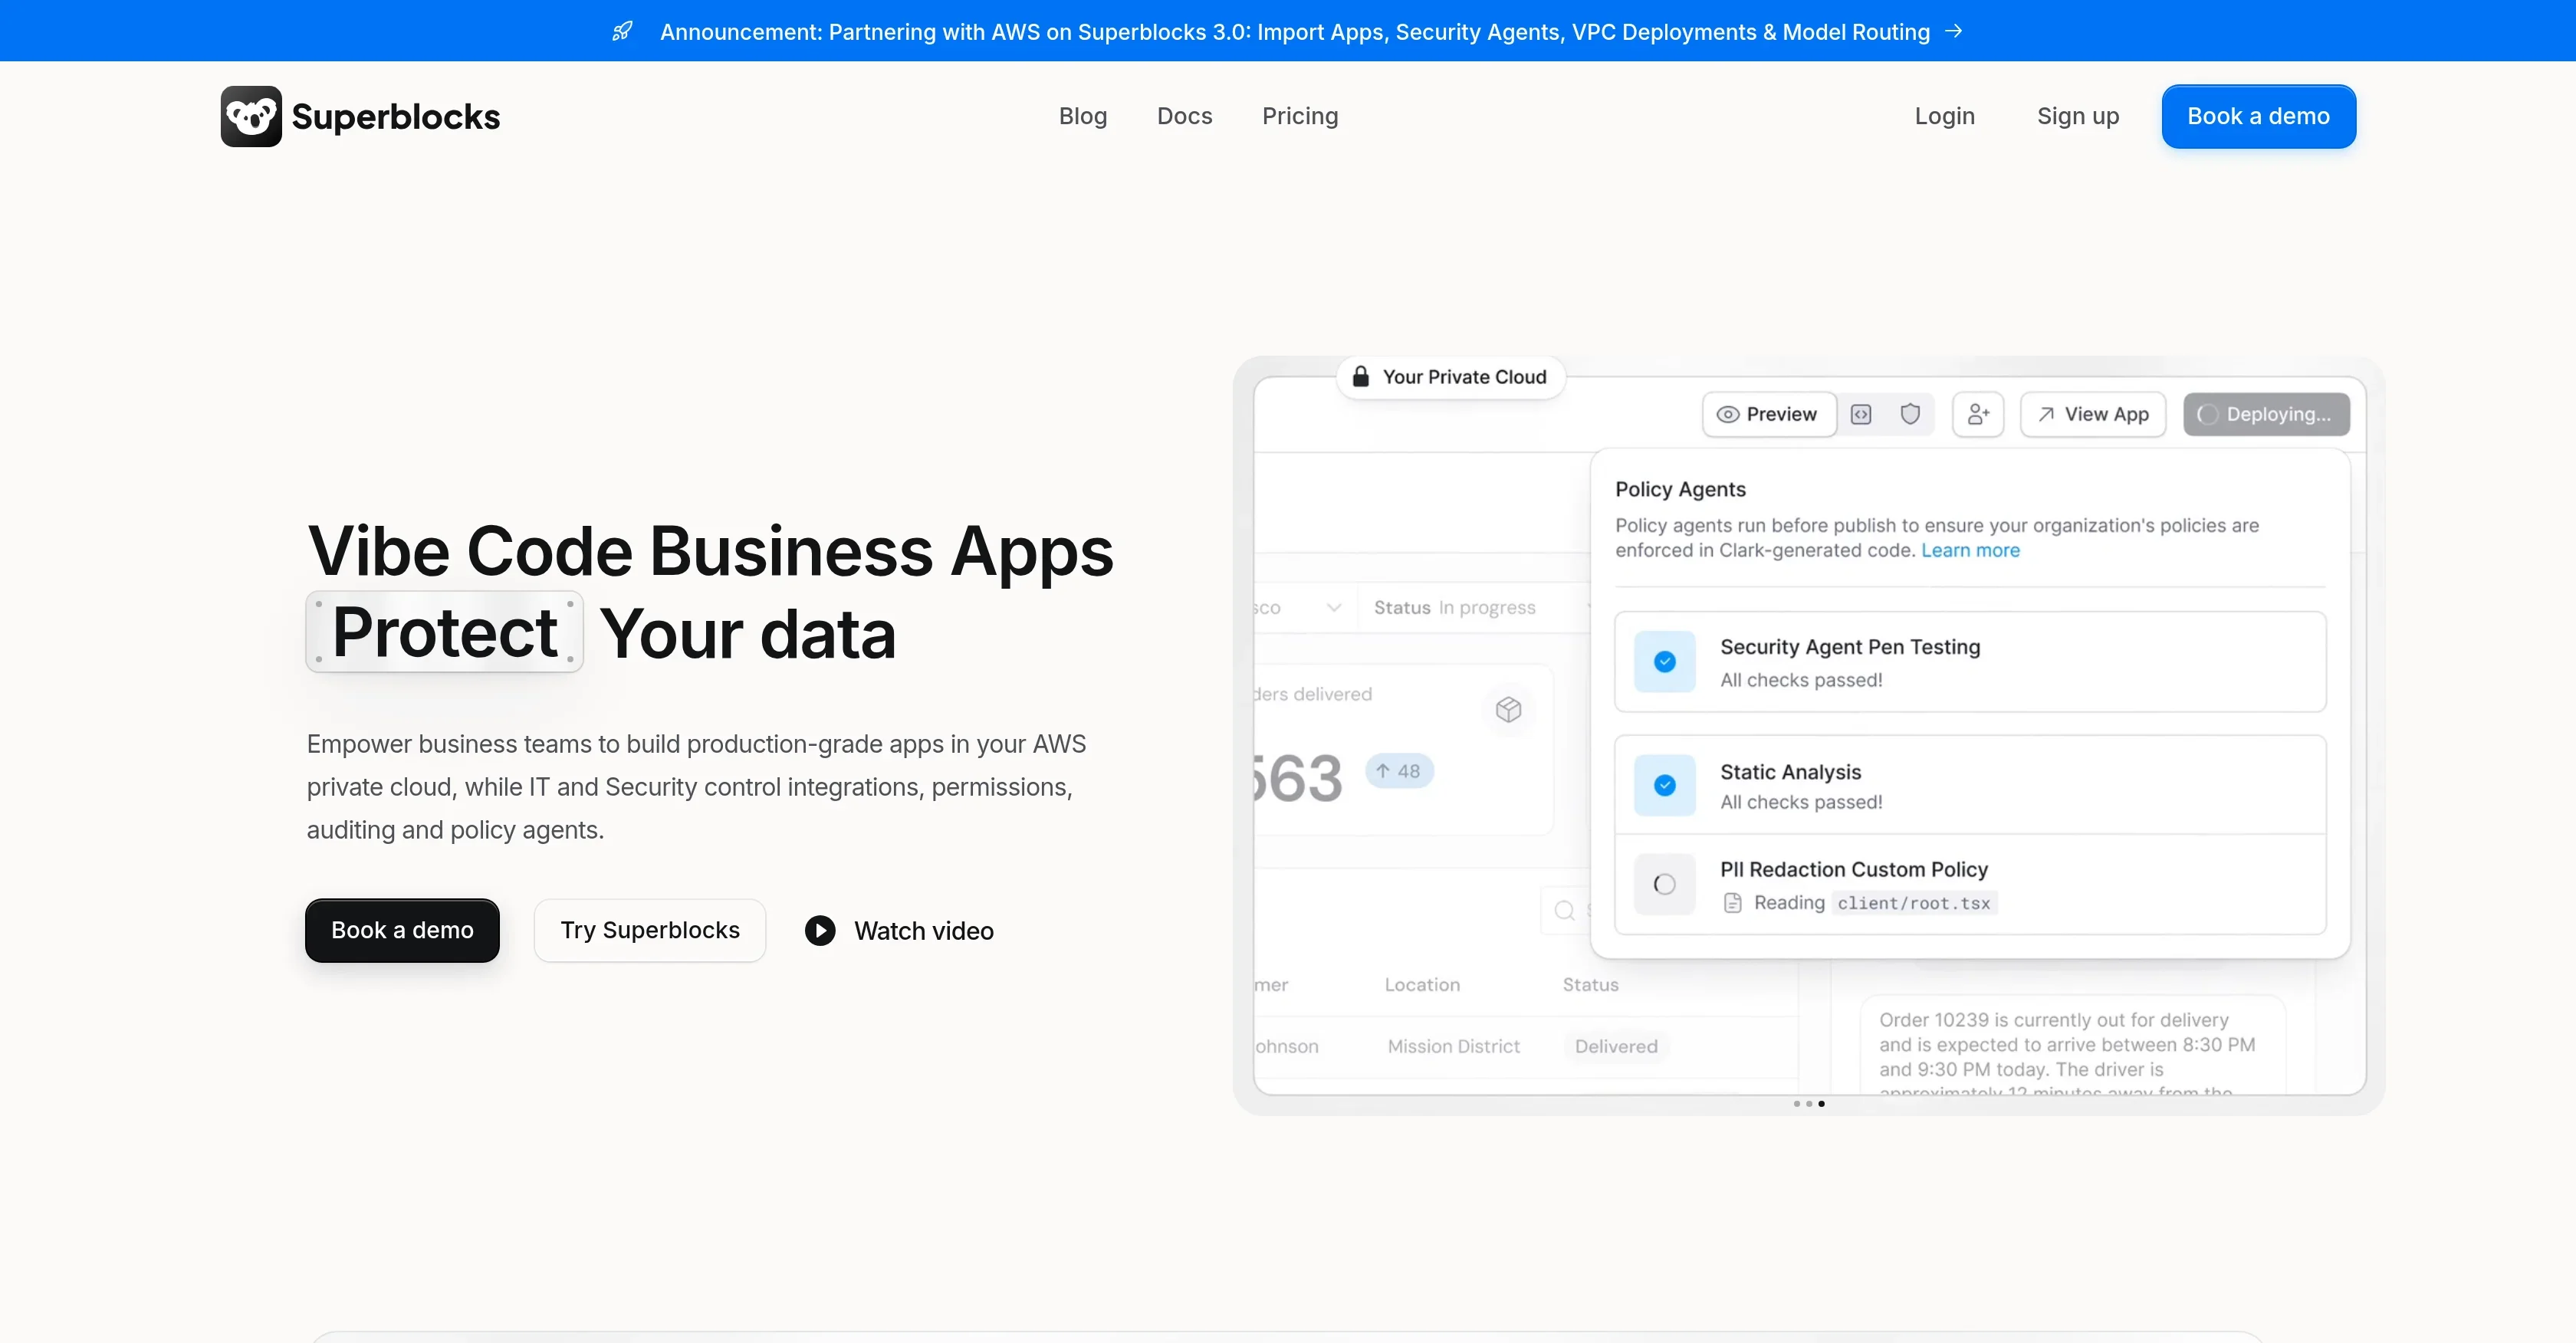Viewport: 2576px width, 1343px height.
Task: Click the Security Agent Pen Testing checkmark
Action: [1665, 661]
